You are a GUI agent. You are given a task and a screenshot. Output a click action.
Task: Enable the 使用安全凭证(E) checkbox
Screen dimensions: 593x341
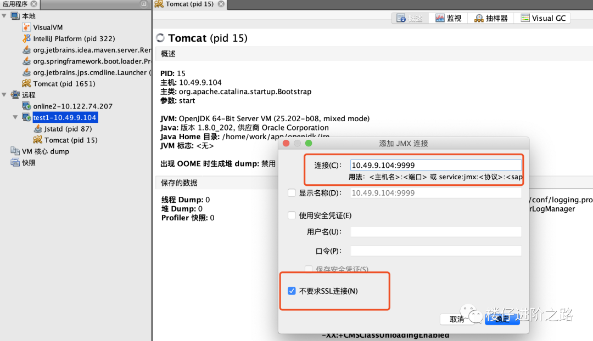tap(292, 215)
